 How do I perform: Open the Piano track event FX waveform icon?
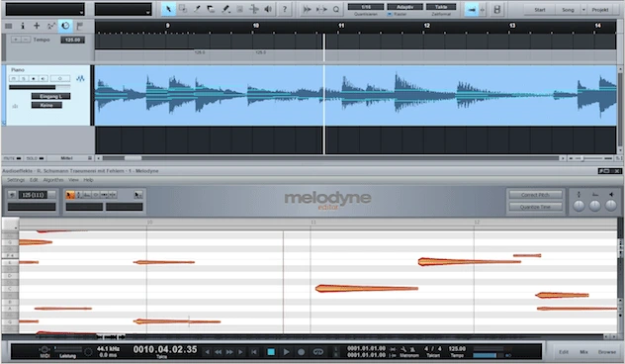(x=80, y=78)
